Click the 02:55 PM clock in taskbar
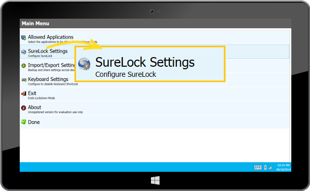Screen dimensions: 310x191 point(284,165)
